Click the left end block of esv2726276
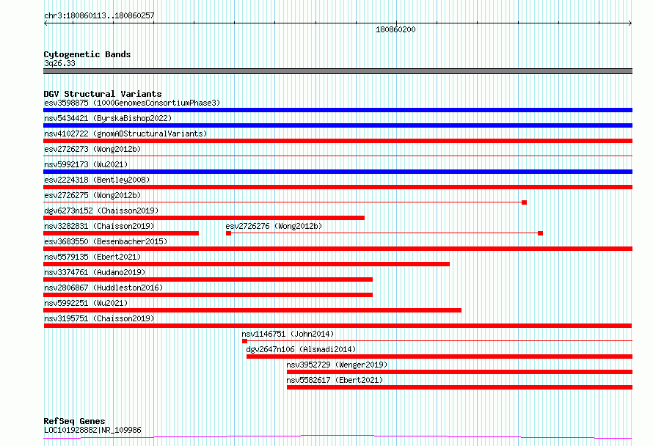Viewport: 653px width, 446px height. point(229,233)
